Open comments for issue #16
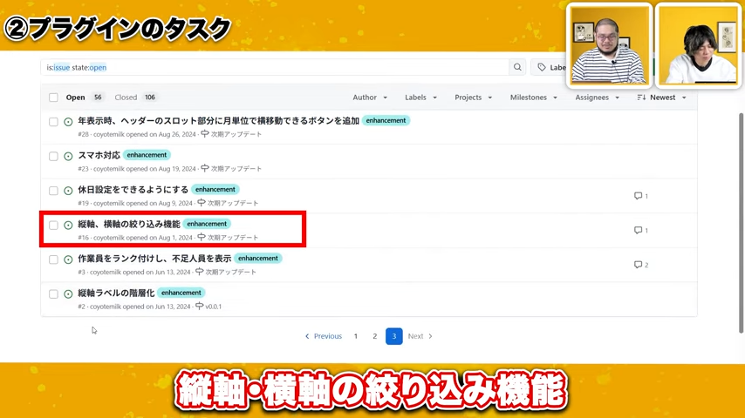This screenshot has width=745, height=418. (x=641, y=230)
